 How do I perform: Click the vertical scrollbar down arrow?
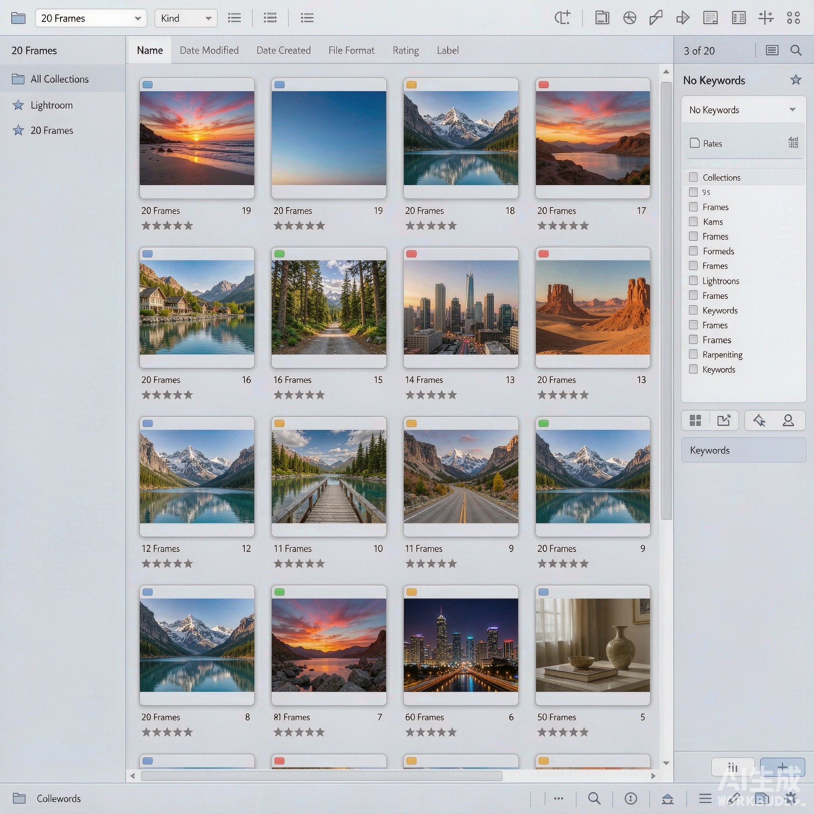click(666, 763)
